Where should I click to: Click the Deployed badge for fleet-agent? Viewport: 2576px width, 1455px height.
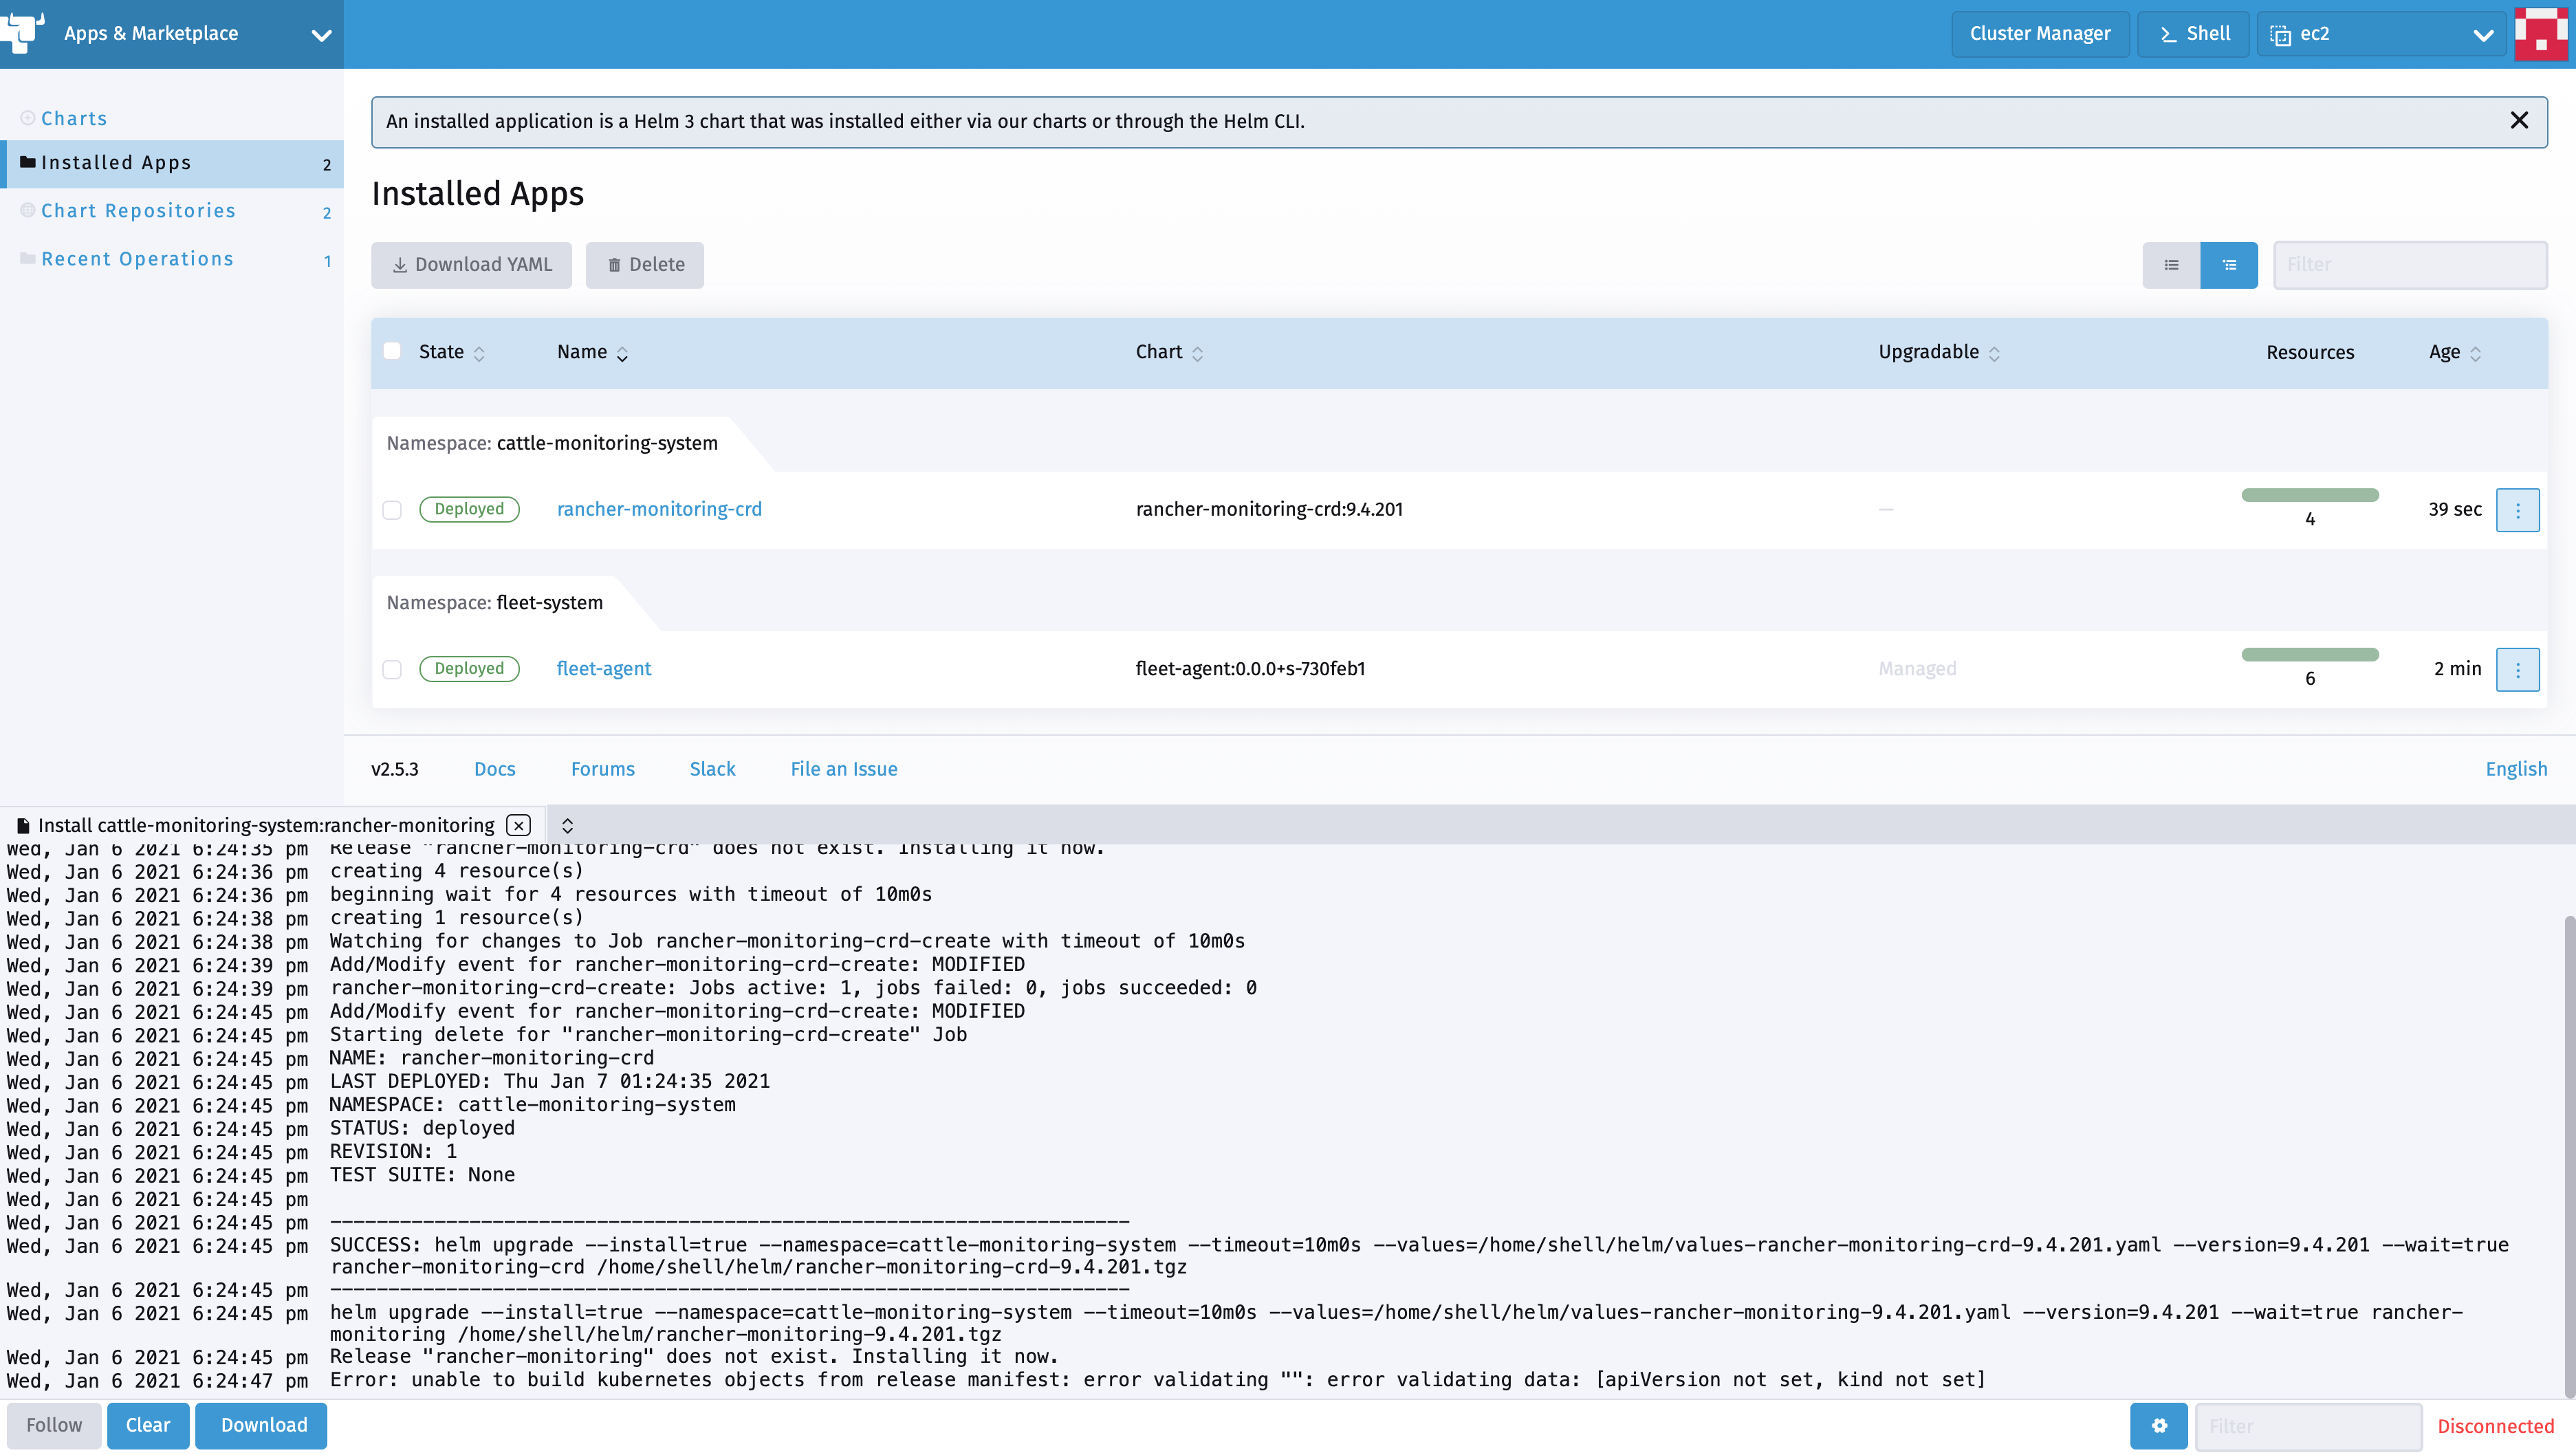click(469, 668)
